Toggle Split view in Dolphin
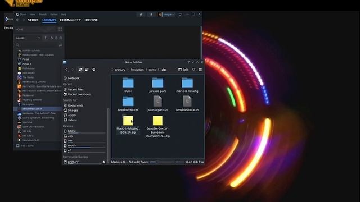The width and height of the screenshot is (360, 202). [x=183, y=70]
